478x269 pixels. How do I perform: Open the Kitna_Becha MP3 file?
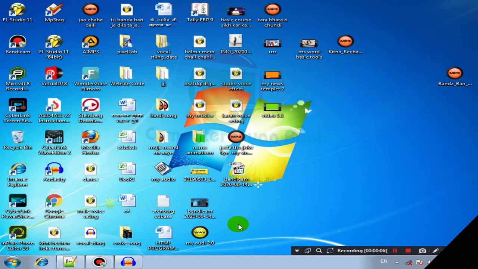(x=345, y=44)
